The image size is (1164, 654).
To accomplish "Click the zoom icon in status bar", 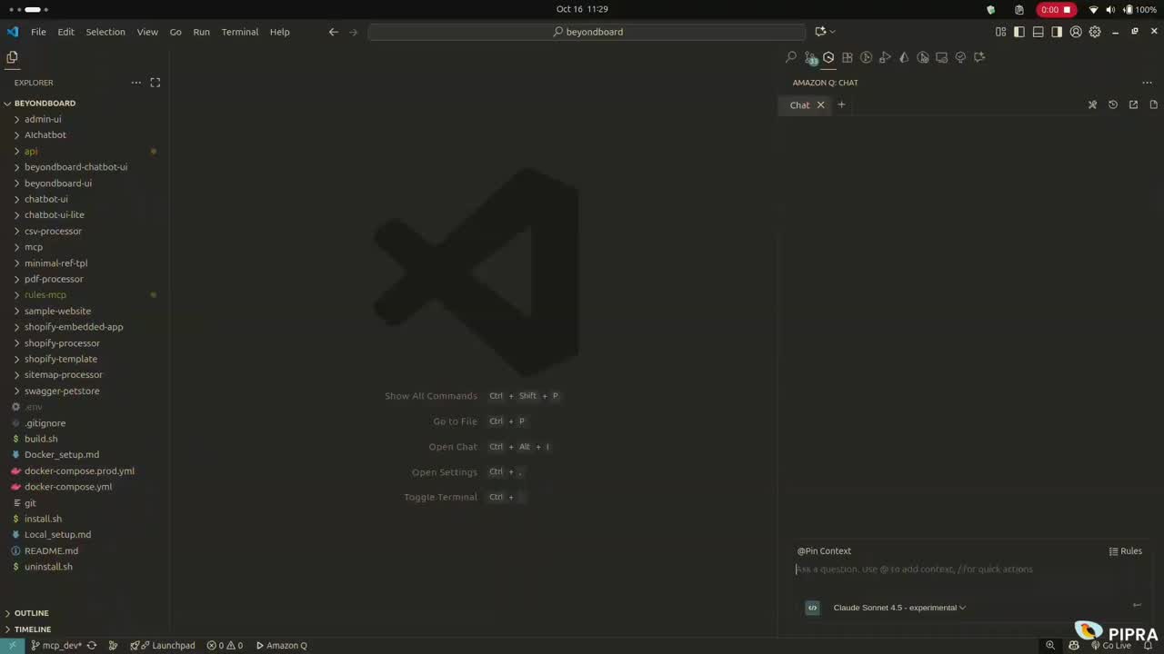I will point(1050,646).
